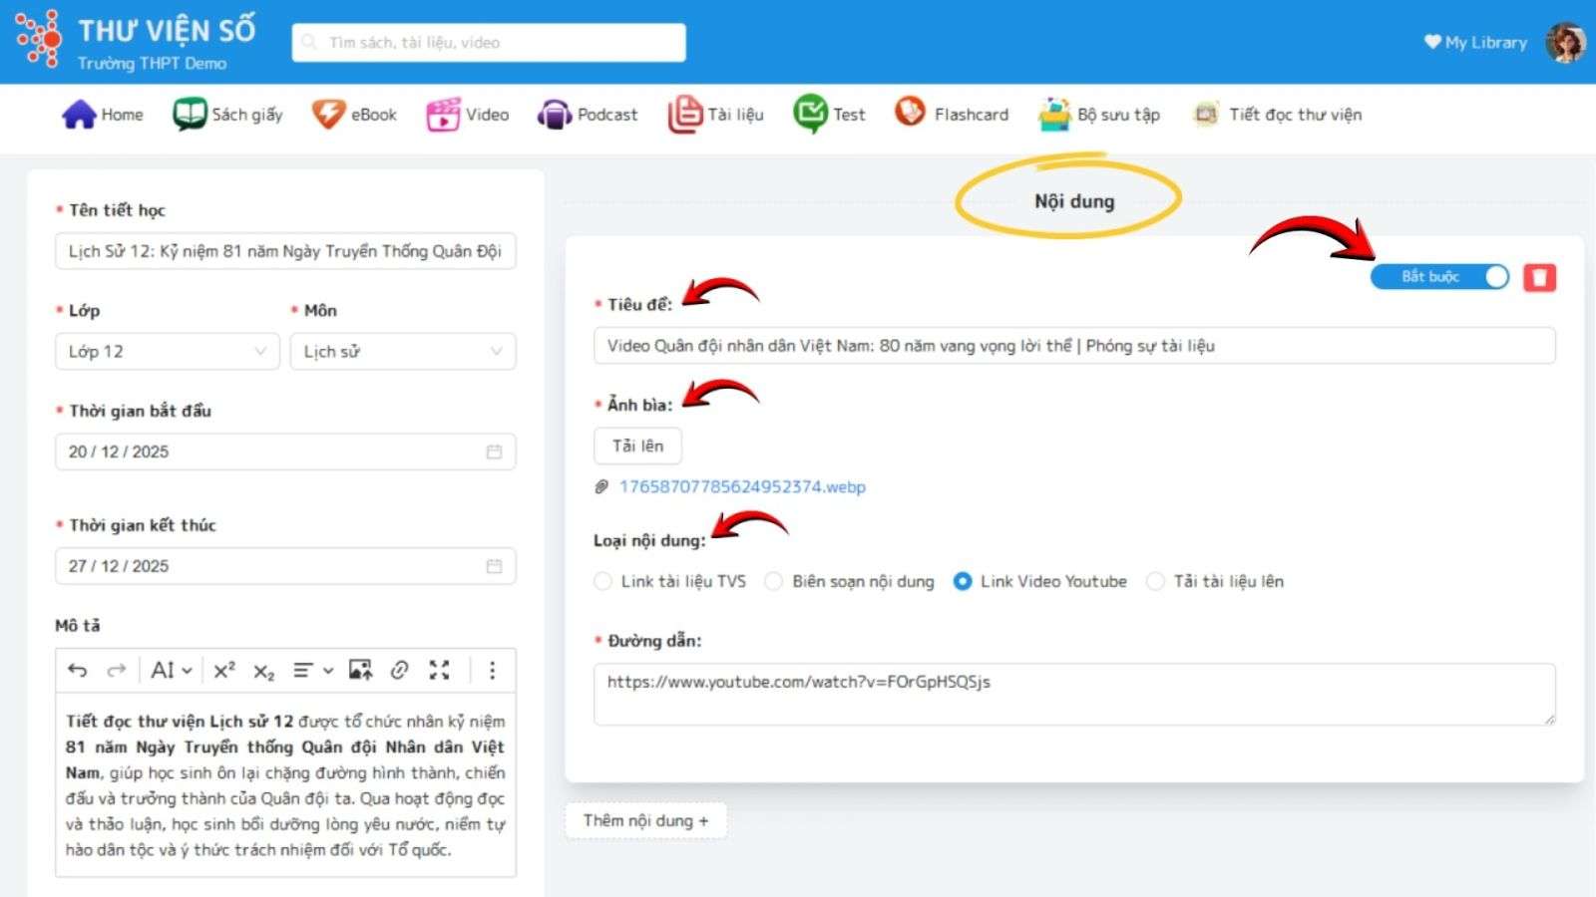This screenshot has height=897, width=1596.
Task: Apply superscript formatting in description editor
Action: [x=224, y=671]
